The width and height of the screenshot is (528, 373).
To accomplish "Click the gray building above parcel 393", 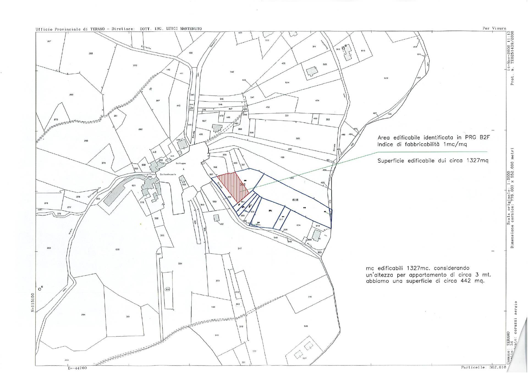I will tap(182, 179).
